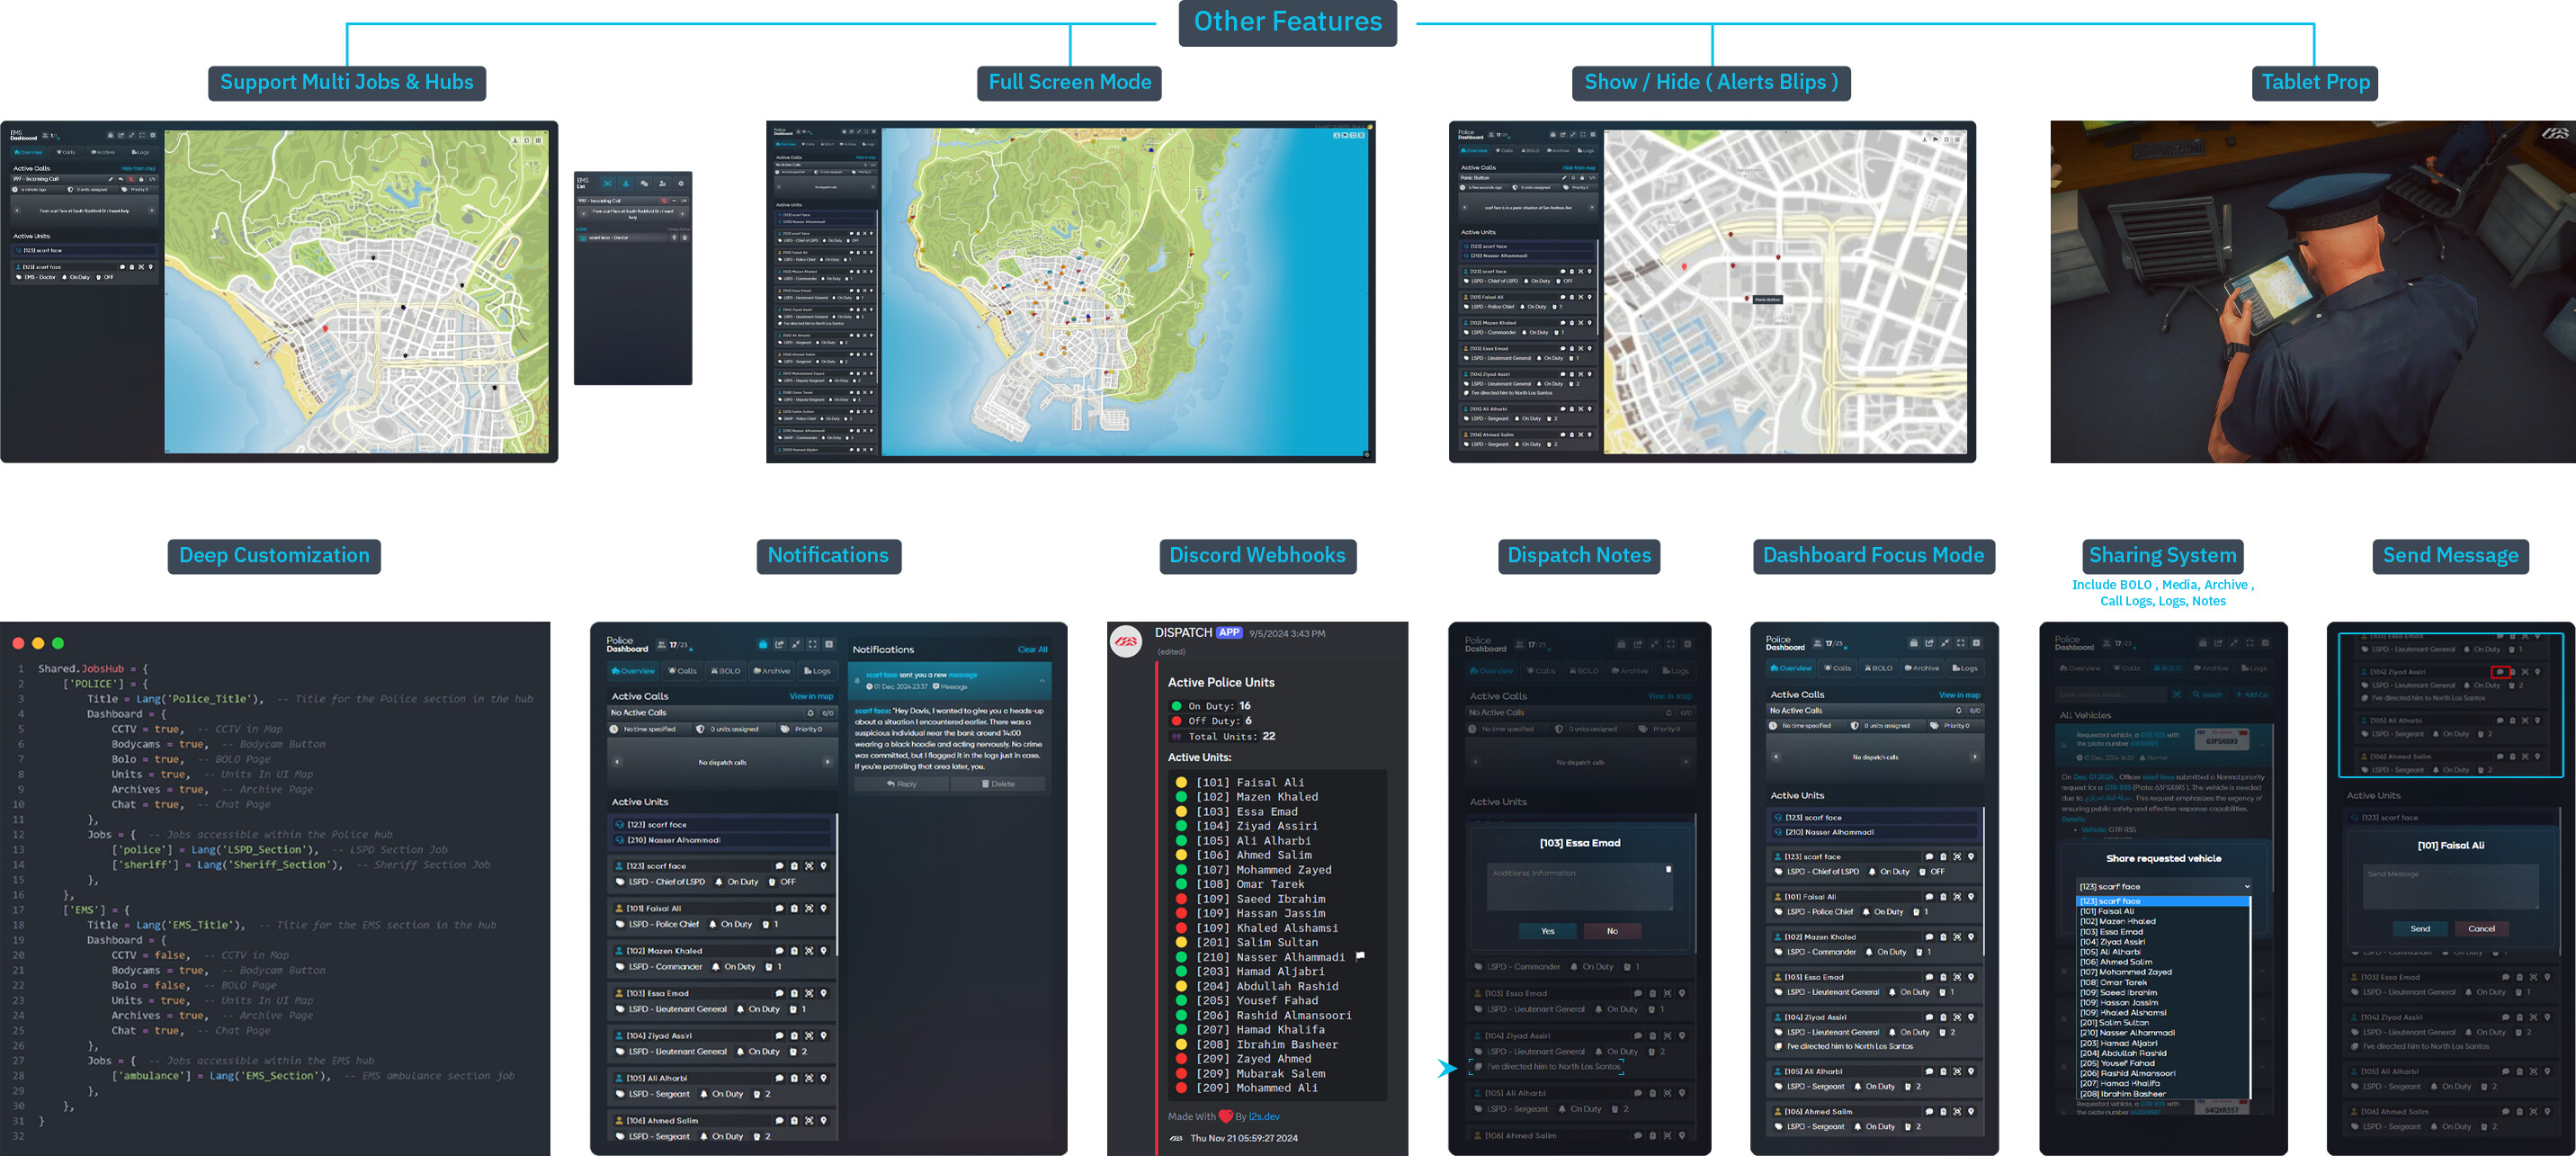Click red-highlighted message icon for [104] Ziyad Assiri

2500,672
